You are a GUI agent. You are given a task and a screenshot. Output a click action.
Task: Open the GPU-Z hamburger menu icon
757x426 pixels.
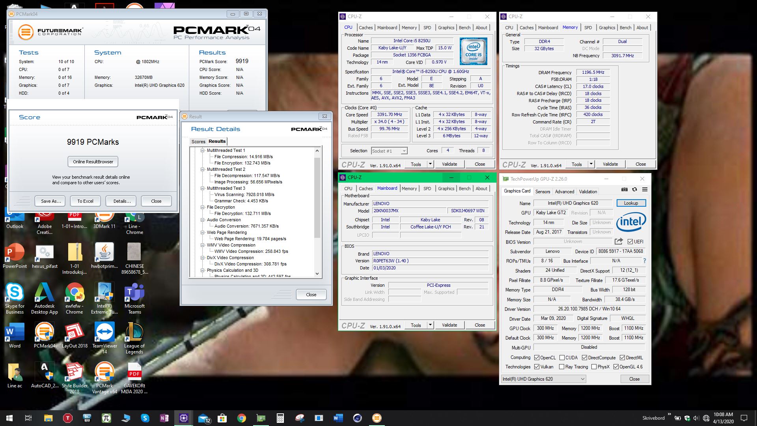(x=645, y=190)
